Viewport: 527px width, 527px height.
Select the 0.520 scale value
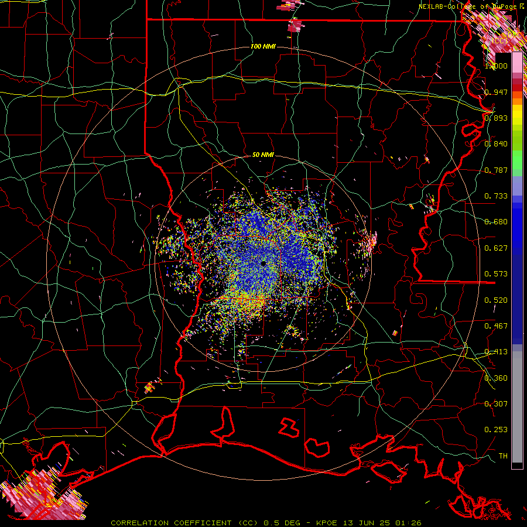[496, 300]
